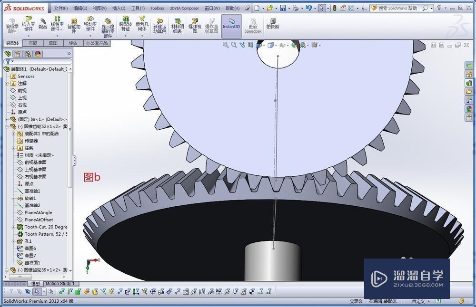
Task: Open the 爆炸视图 exploded view tool
Action: 195,25
